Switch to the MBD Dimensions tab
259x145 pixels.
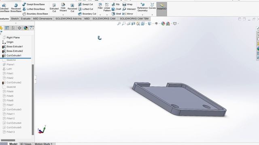click(42, 19)
